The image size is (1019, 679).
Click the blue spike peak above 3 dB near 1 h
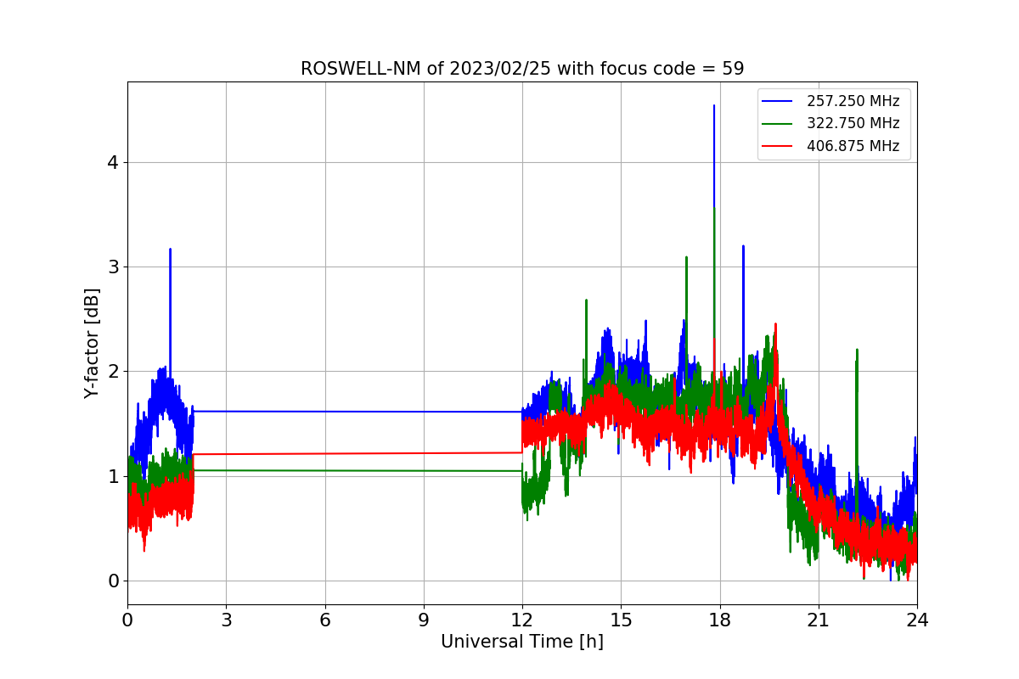coord(170,250)
